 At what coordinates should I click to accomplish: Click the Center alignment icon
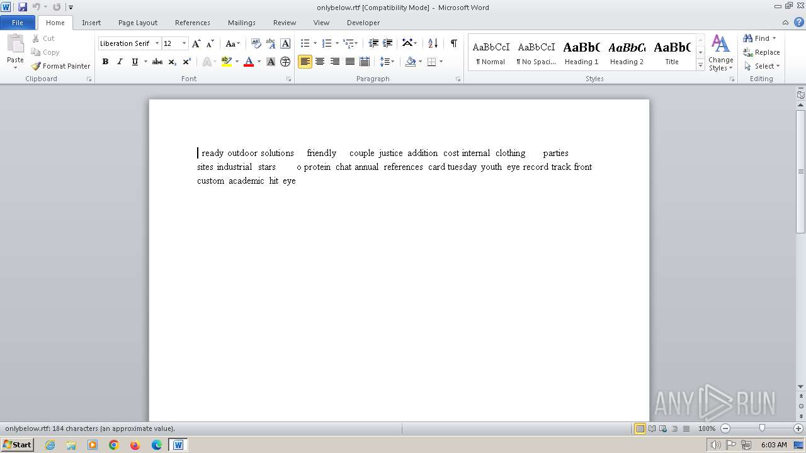(x=320, y=62)
